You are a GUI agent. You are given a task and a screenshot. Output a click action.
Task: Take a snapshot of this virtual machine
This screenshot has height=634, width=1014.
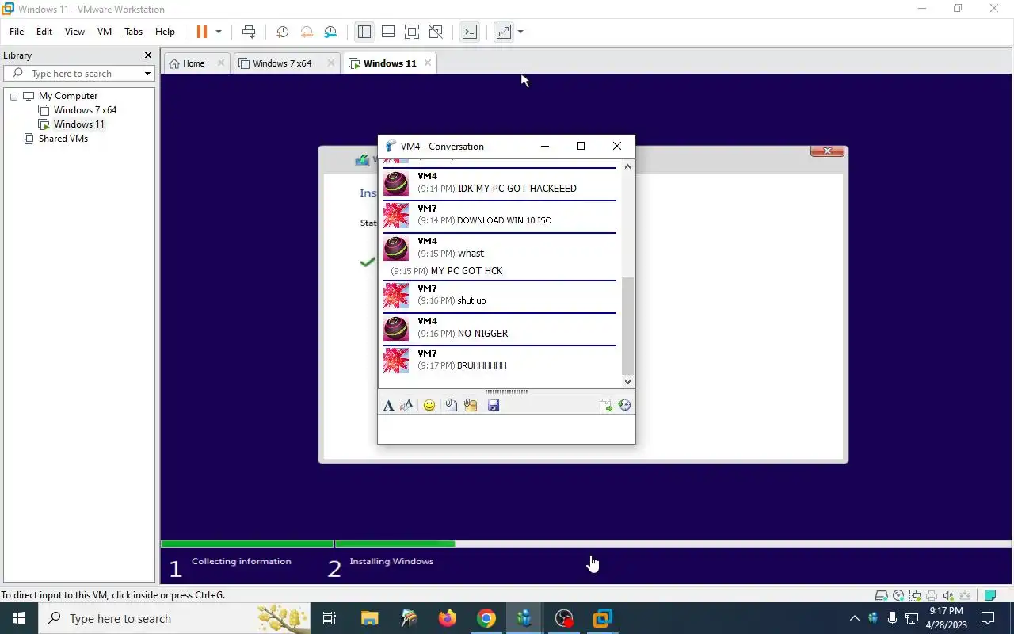coord(282,32)
